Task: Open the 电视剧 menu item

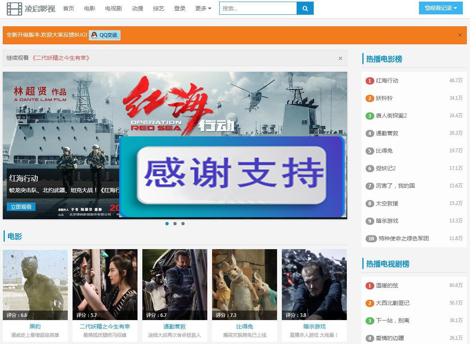Action: tap(114, 8)
